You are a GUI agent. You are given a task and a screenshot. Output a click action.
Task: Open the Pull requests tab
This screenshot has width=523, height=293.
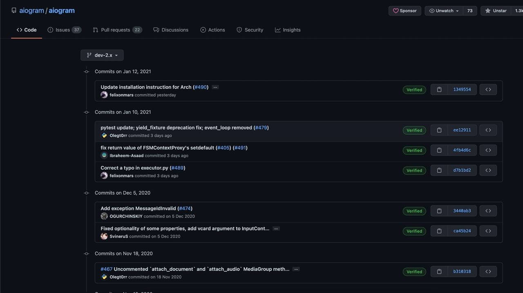(117, 30)
